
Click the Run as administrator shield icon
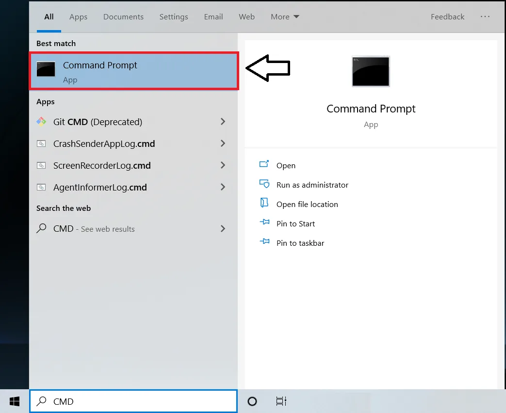tap(264, 184)
